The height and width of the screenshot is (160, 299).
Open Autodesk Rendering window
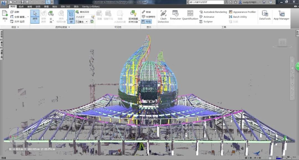point(213,12)
